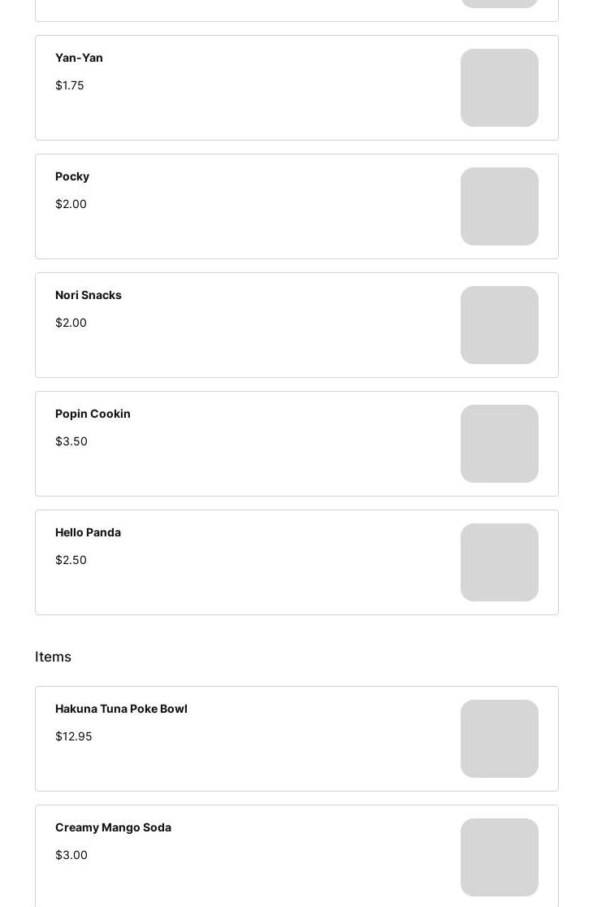Image resolution: width=593 pixels, height=907 pixels.
Task: Open the Nori Snacks item
Action: click(x=89, y=295)
